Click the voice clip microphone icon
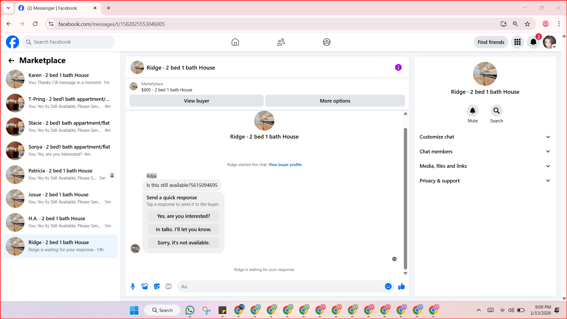 tap(133, 286)
